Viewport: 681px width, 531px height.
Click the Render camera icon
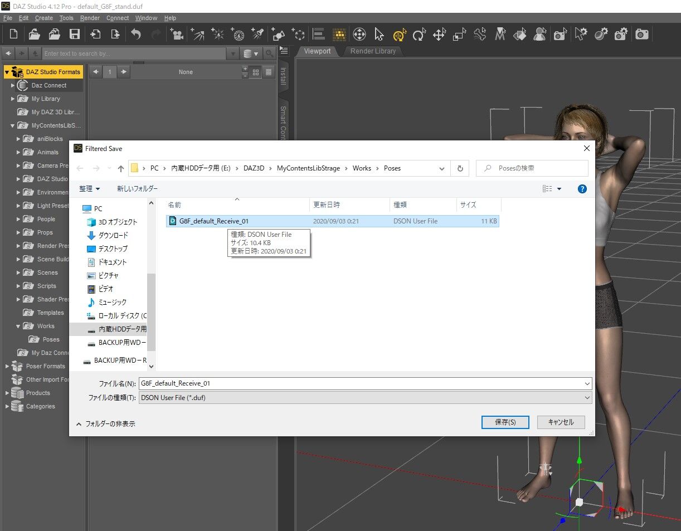(642, 35)
